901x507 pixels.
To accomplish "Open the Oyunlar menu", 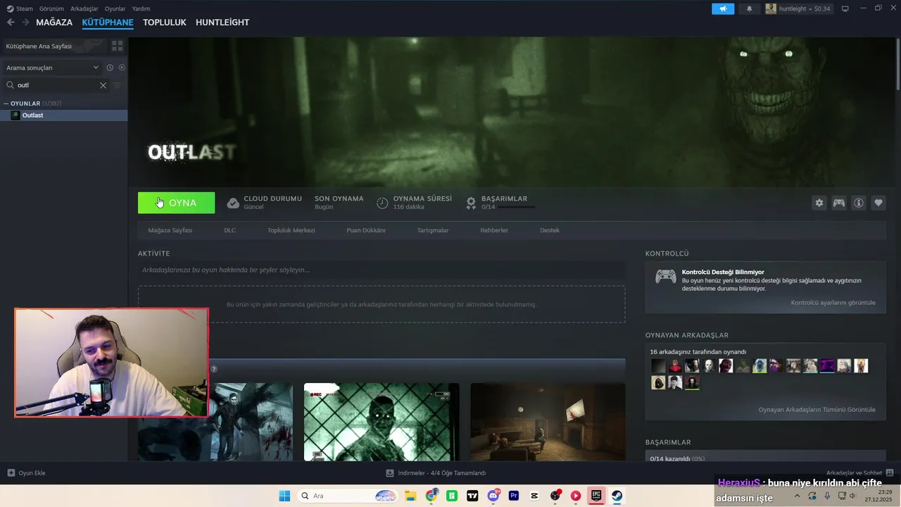I will [x=115, y=8].
